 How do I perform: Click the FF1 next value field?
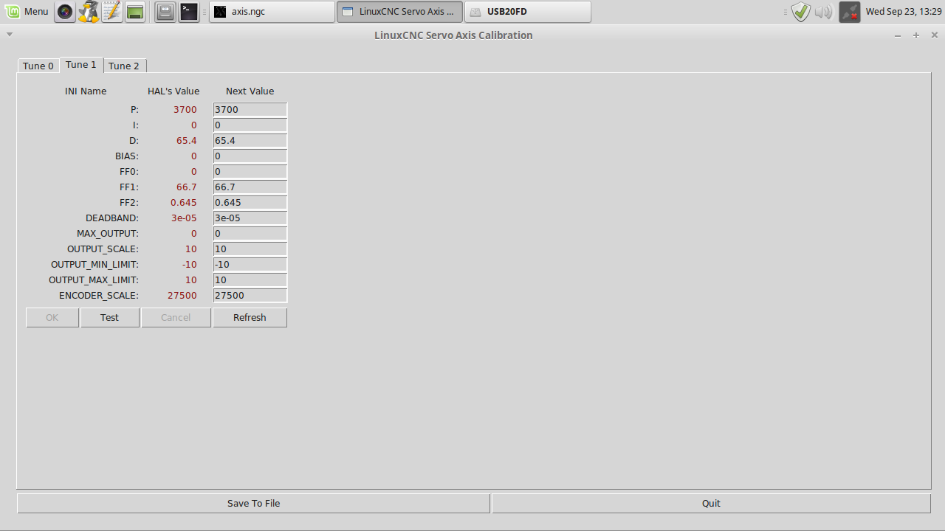coord(250,187)
